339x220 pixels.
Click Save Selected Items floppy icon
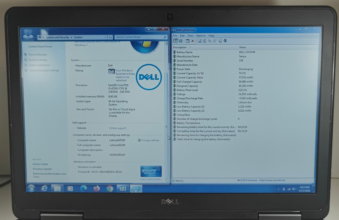199,41
